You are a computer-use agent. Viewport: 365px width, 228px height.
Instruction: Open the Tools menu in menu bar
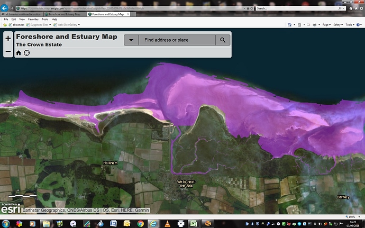(x=45, y=20)
